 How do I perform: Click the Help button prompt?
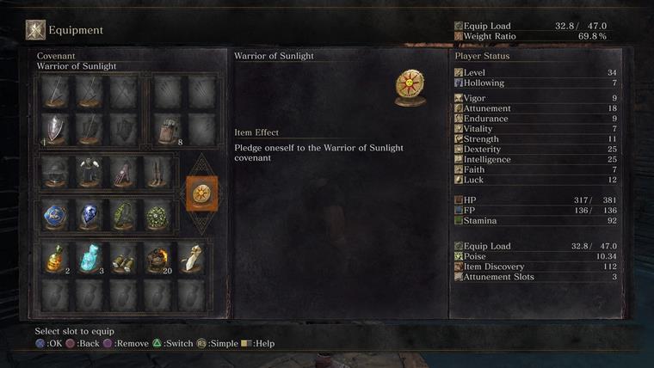[258, 343]
